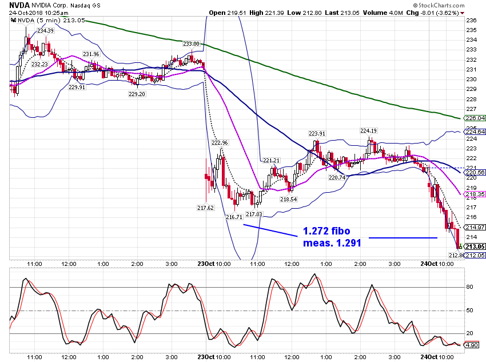This screenshot has width=486, height=362.
Task: Click the bold 213.05 last price tag
Action: (475, 246)
